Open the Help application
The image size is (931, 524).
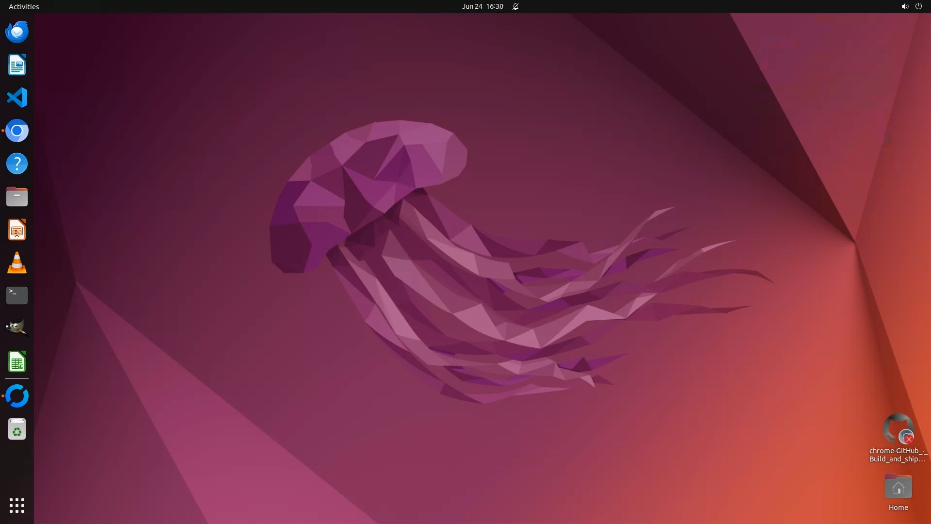tap(17, 164)
